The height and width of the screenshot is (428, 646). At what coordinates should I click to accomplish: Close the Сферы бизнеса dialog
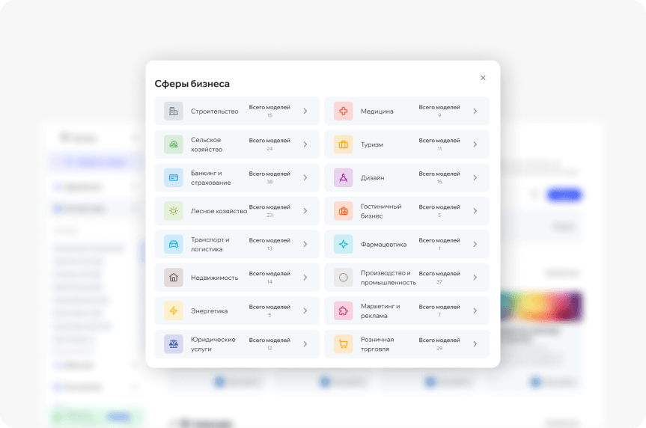[483, 78]
